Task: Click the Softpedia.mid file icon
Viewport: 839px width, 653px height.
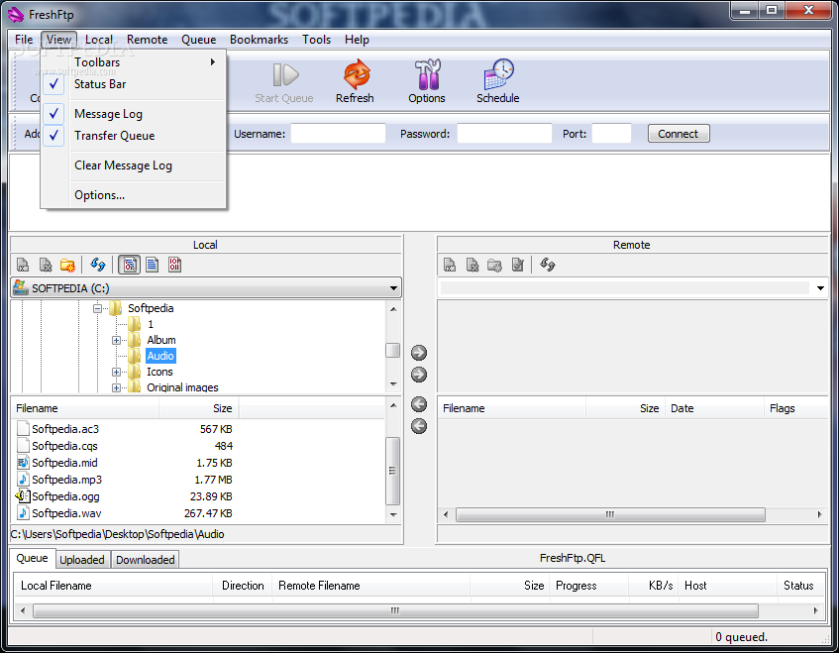Action: tap(23, 463)
